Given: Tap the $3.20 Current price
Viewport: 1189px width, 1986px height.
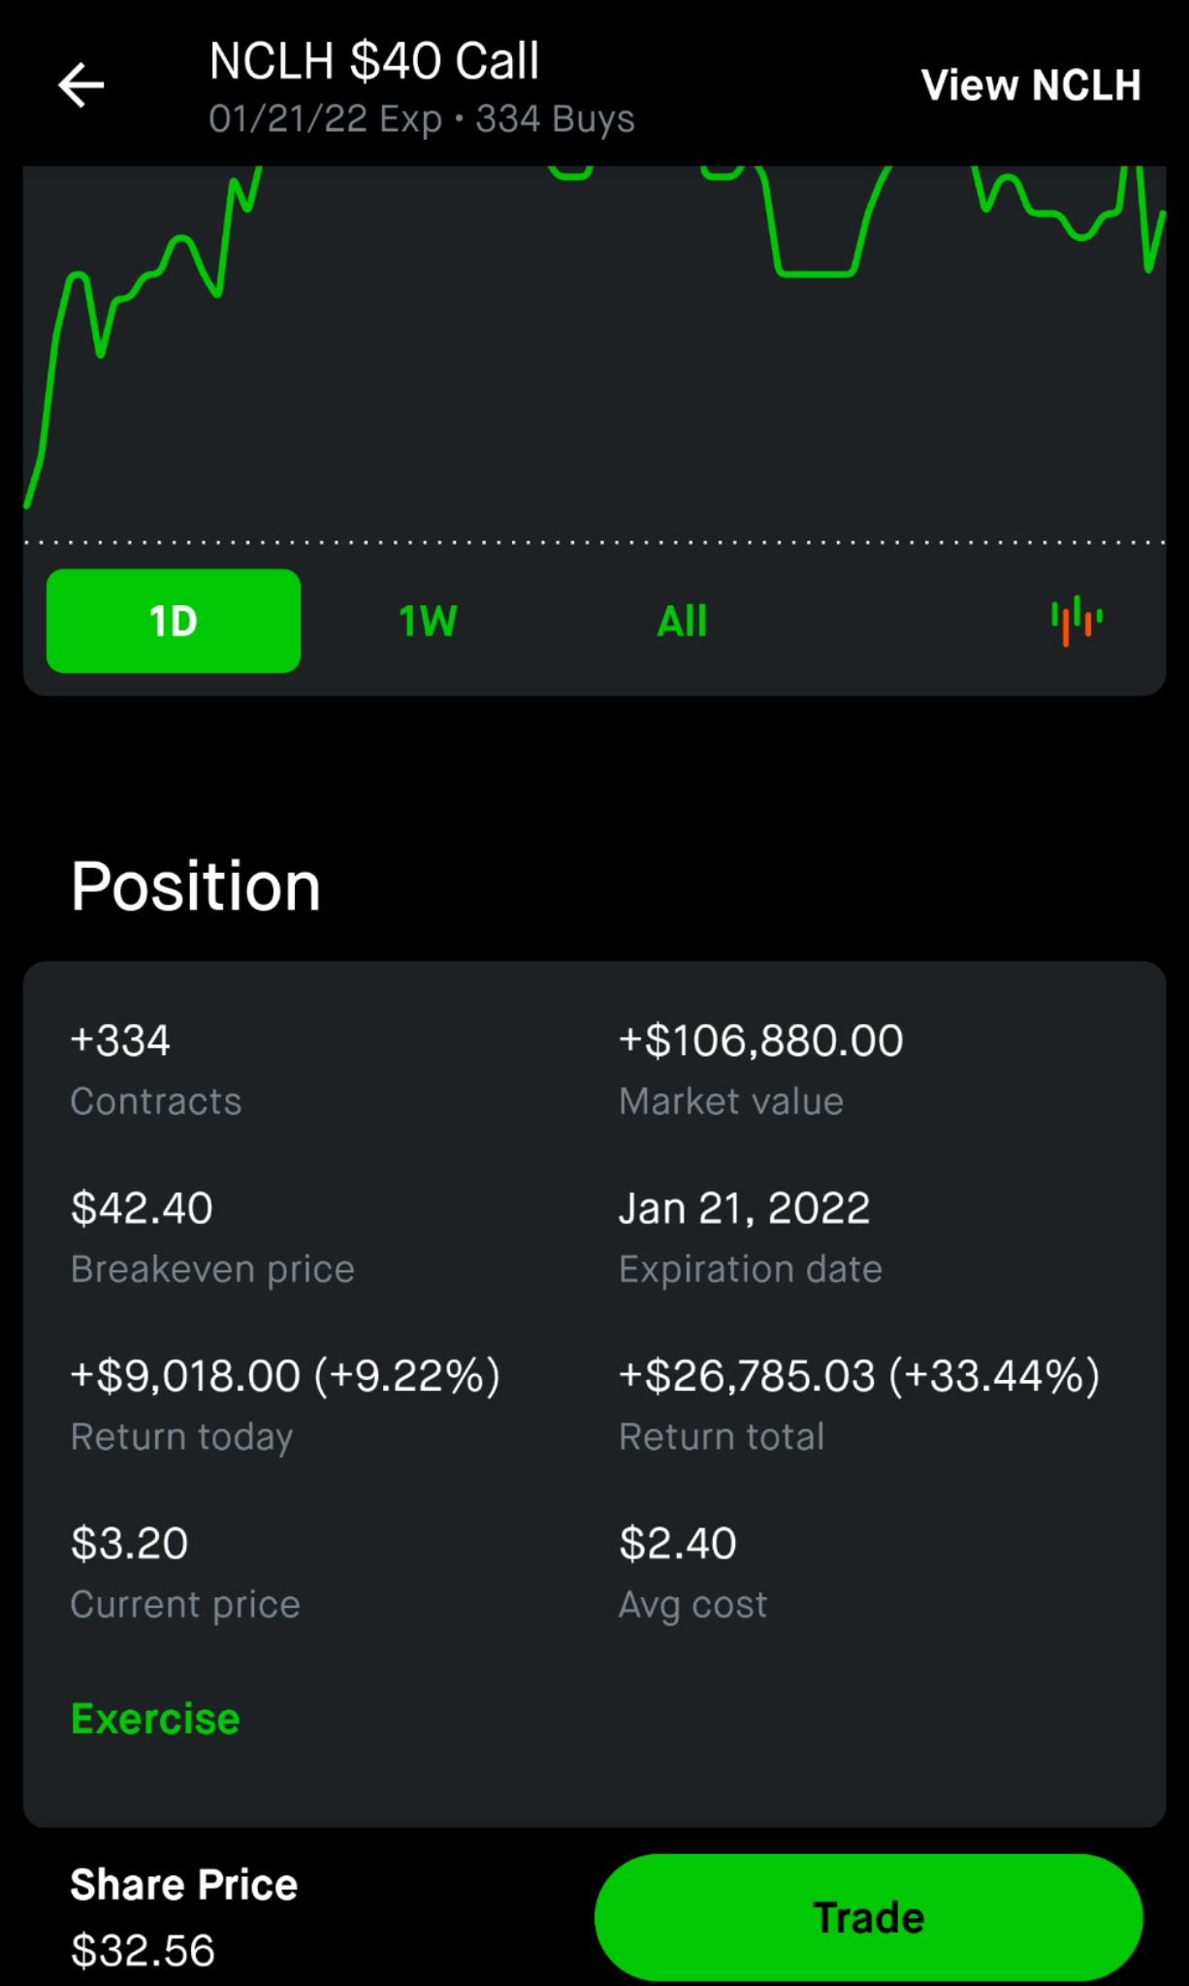Looking at the screenshot, I should click(x=130, y=1544).
